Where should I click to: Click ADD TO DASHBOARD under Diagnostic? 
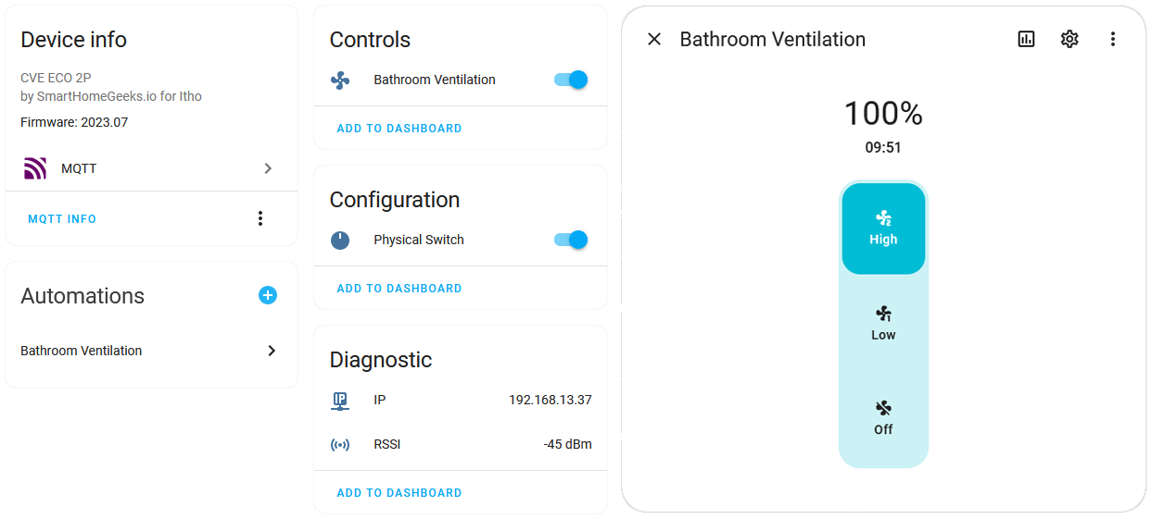399,493
